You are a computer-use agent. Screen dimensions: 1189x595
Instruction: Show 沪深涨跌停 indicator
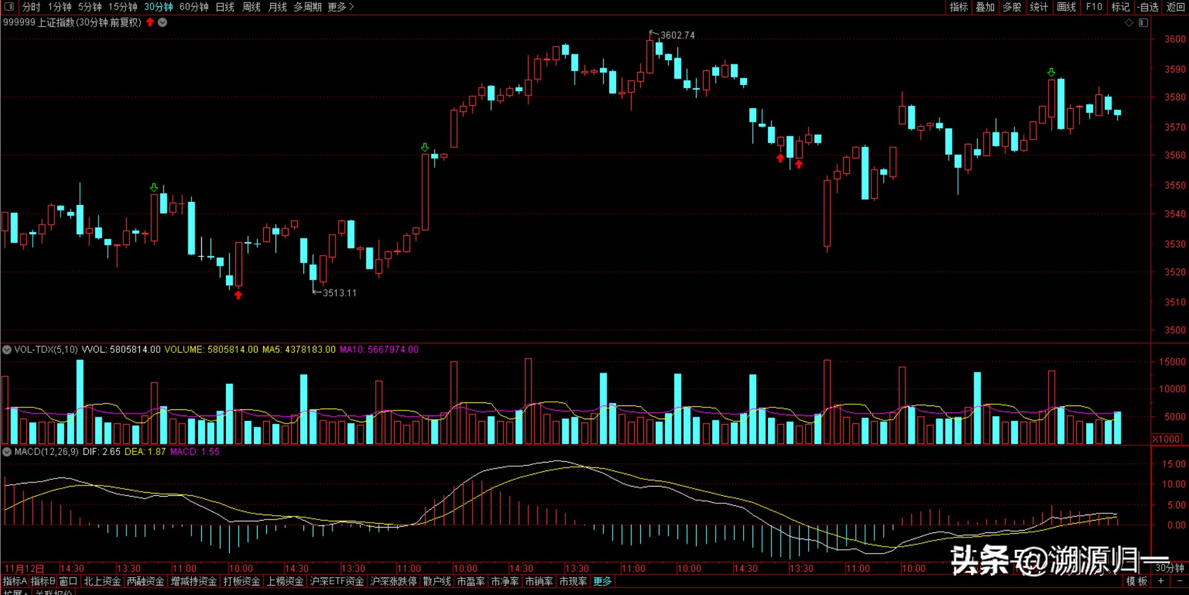tap(393, 581)
